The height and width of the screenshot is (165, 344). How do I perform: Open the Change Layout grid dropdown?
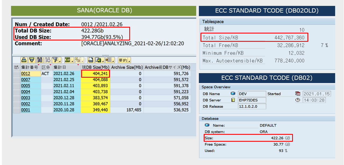pyautogui.click(x=110, y=60)
